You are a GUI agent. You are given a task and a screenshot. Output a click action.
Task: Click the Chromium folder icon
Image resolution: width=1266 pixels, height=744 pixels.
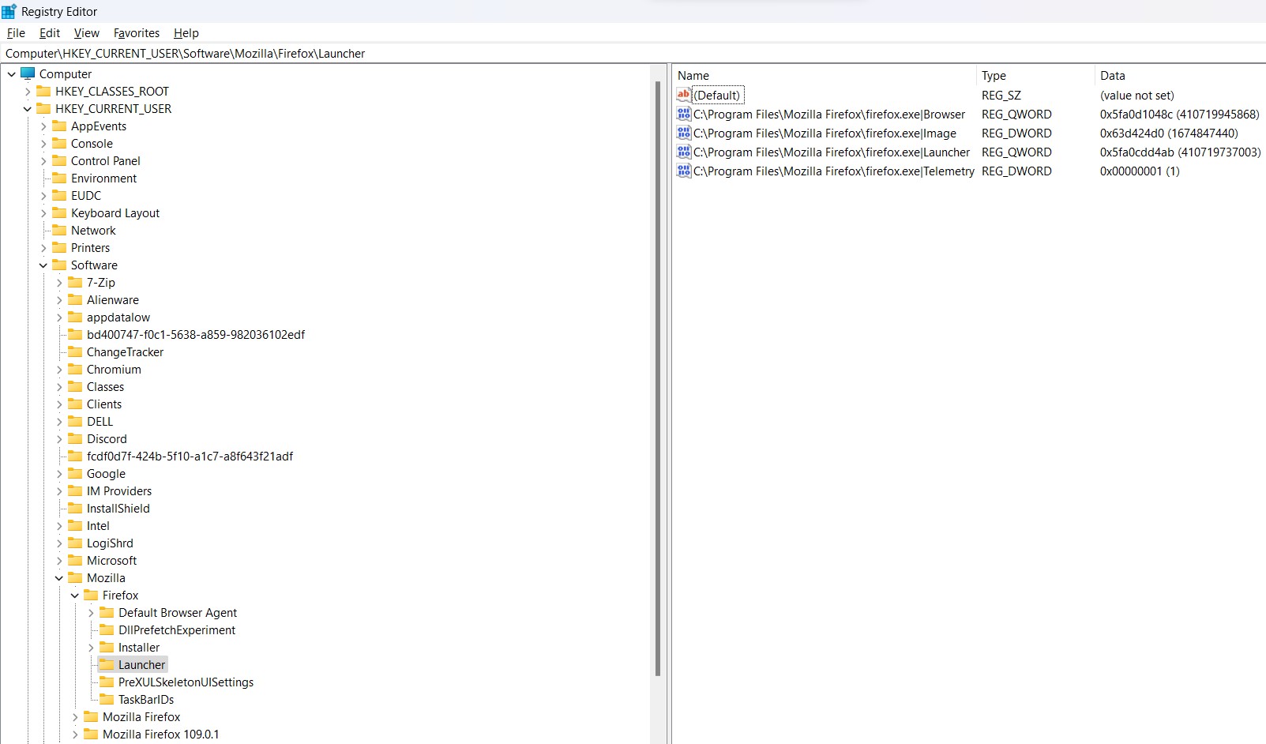pyautogui.click(x=75, y=369)
